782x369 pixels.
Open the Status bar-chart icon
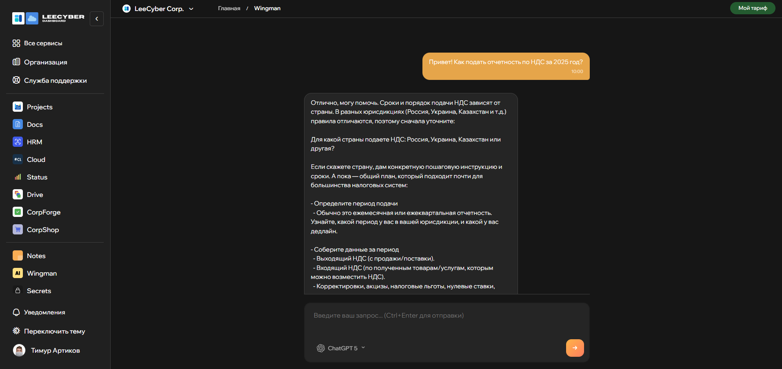(18, 177)
